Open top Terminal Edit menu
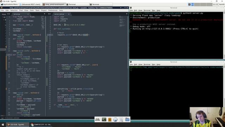 136,10
